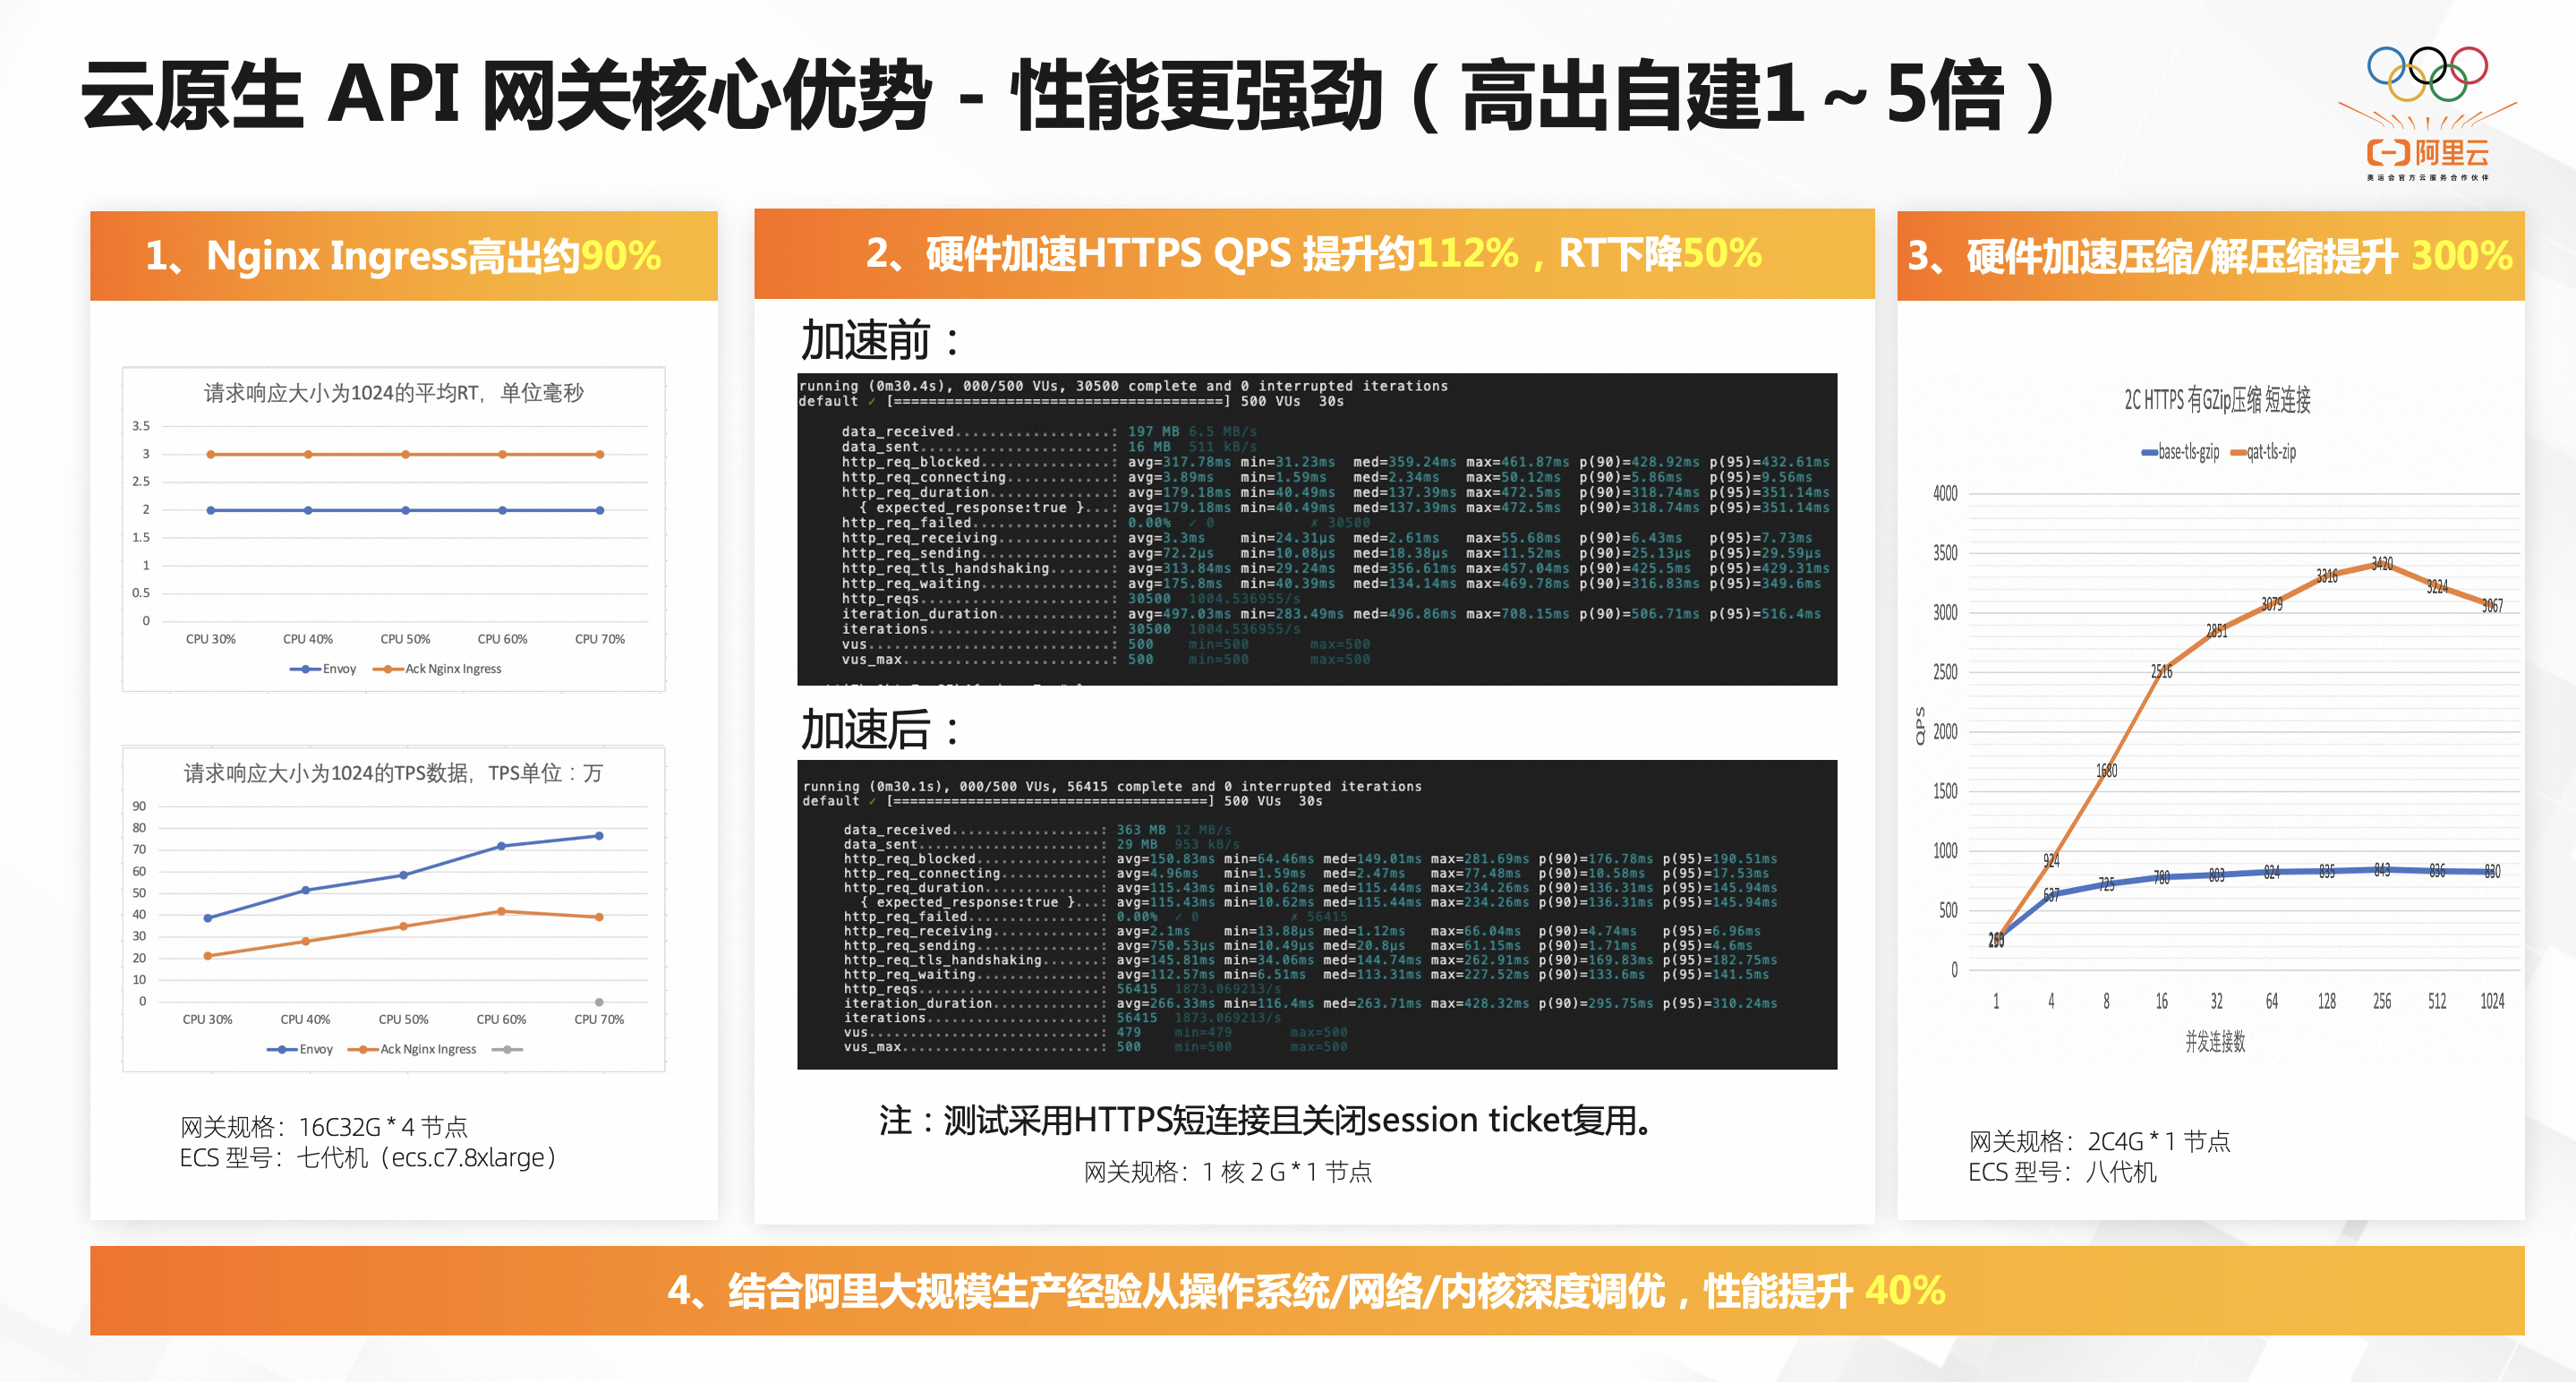Screen dimensions: 2576x1382
Task: Click the average RT chart title
Action: click(x=393, y=393)
